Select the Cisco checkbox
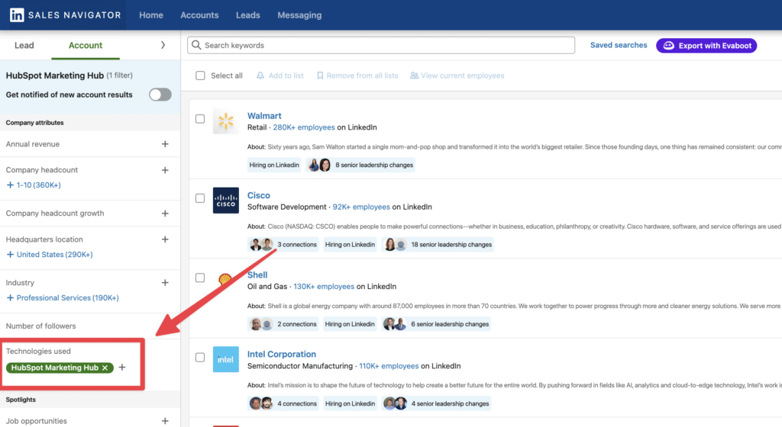 coord(200,198)
